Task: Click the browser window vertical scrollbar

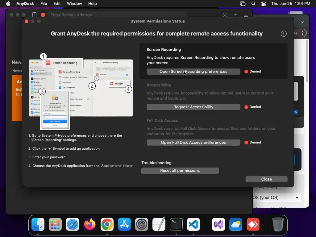Action: pyautogui.click(x=307, y=61)
